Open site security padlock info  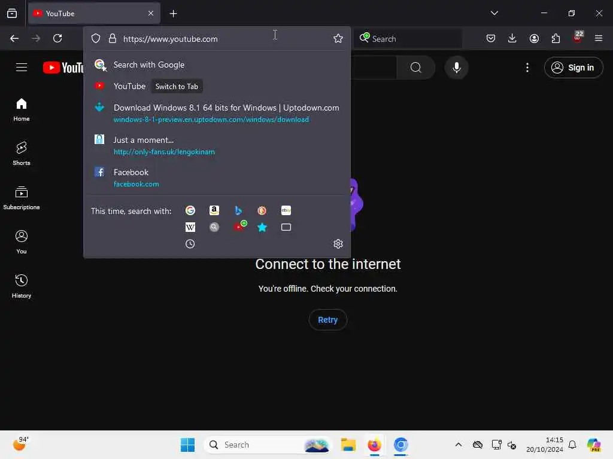point(113,38)
